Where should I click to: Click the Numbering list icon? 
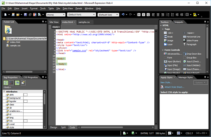pyautogui.click(x=168, y=15)
